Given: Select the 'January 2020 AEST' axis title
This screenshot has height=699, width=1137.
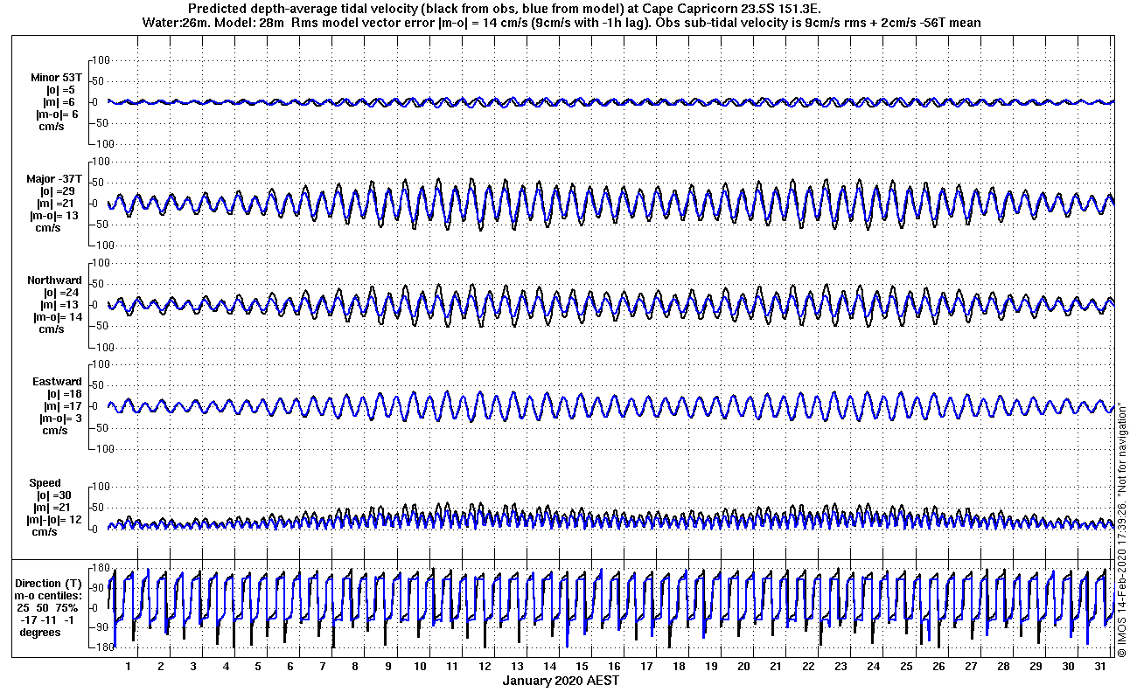Looking at the screenshot, I should (x=562, y=681).
